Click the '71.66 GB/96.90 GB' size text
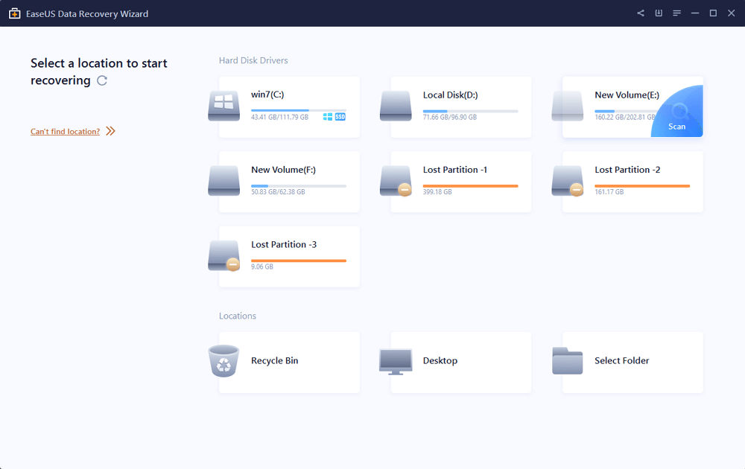This screenshot has height=469, width=745. pos(449,118)
